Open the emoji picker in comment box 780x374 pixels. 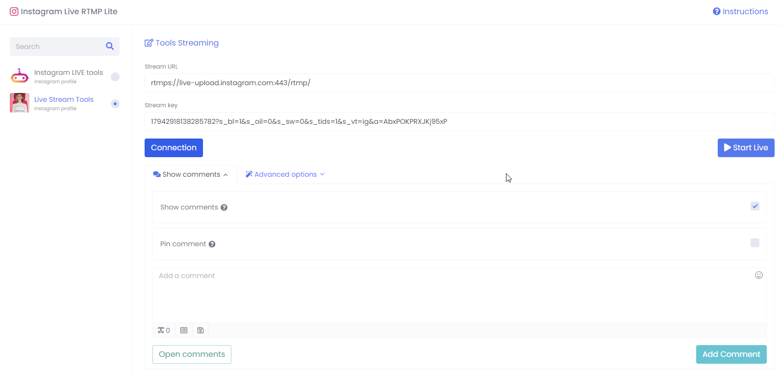click(x=759, y=275)
